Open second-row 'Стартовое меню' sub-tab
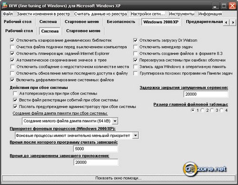Image resolution: width=238 pixels, height=185 pixels. coord(83,31)
